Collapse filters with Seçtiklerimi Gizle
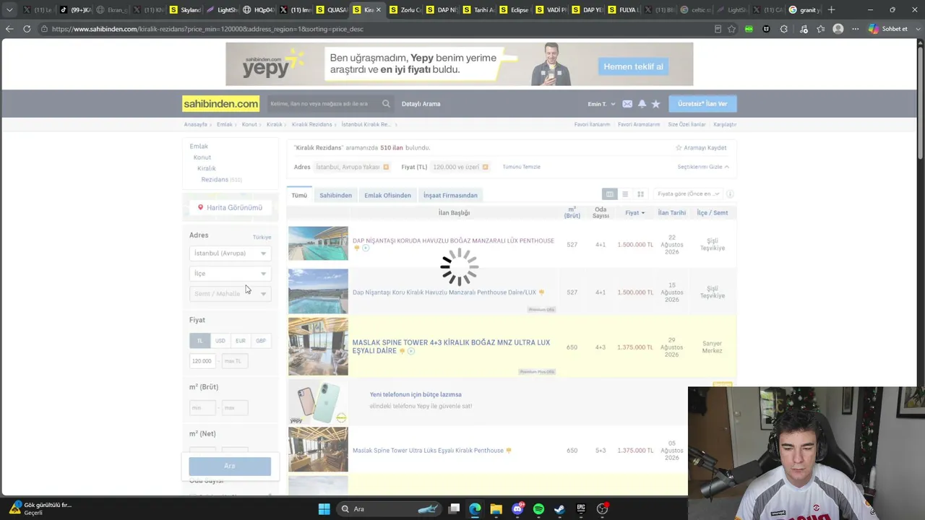925x520 pixels. click(703, 167)
